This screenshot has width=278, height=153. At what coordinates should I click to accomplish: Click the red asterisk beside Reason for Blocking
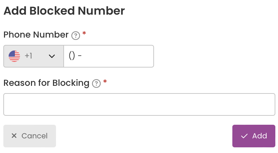coord(105,81)
